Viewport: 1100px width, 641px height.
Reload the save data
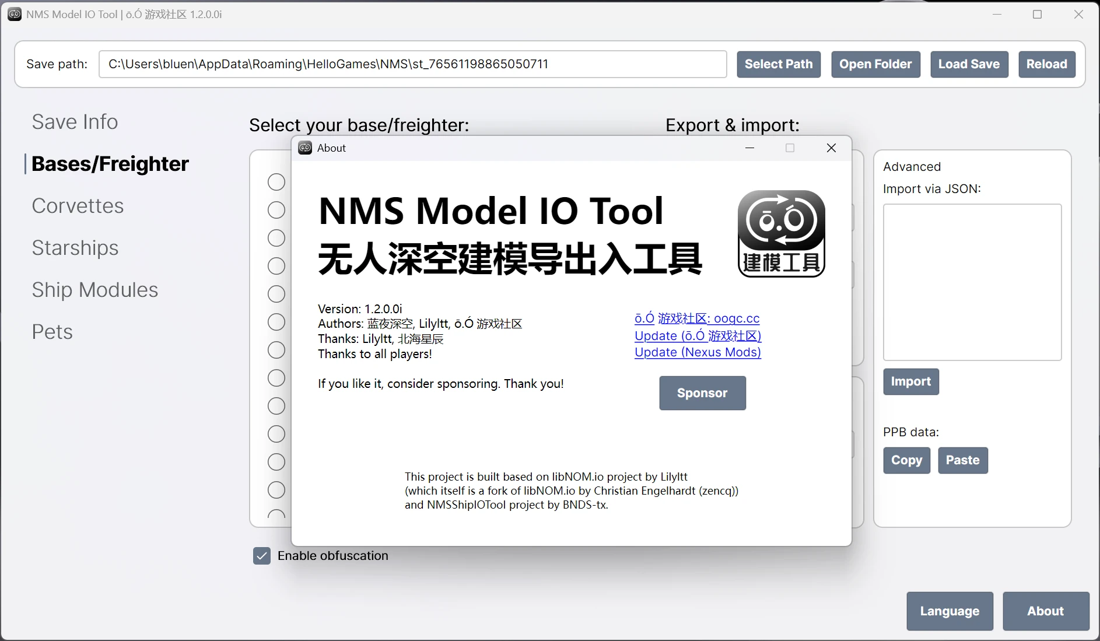pos(1047,64)
